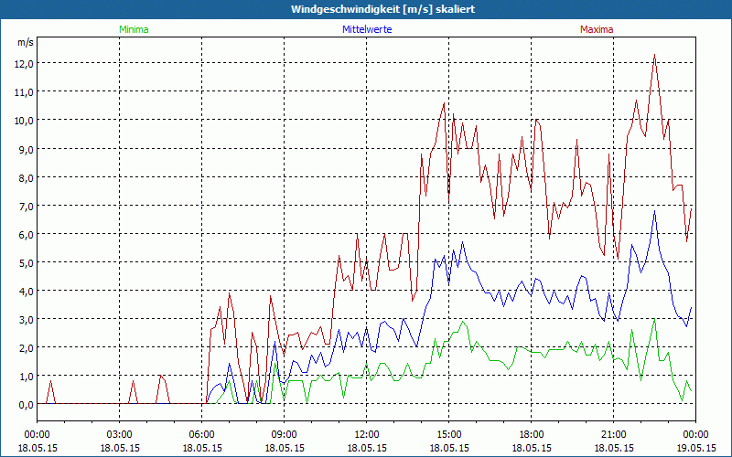732x457 pixels.
Task: Pick the 18:00 time axis label
Action: 531,434
